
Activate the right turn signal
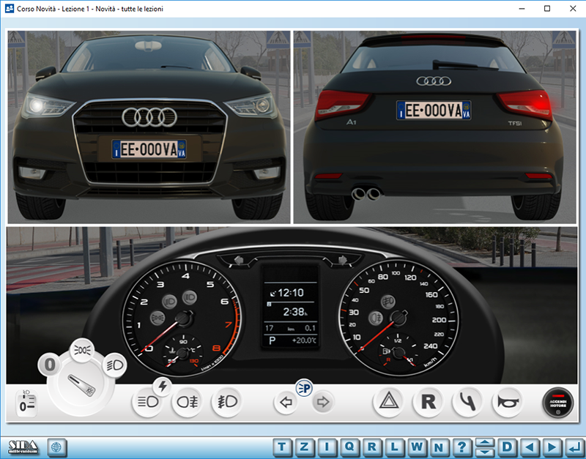tap(322, 402)
